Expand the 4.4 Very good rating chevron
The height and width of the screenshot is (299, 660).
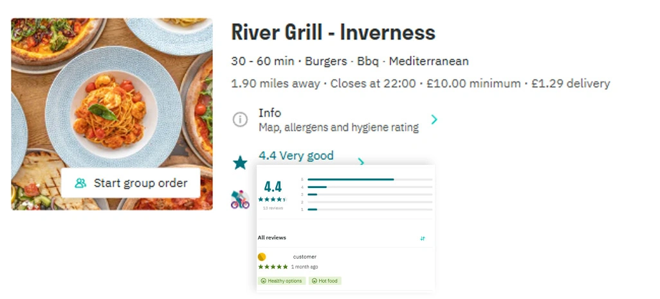point(361,161)
